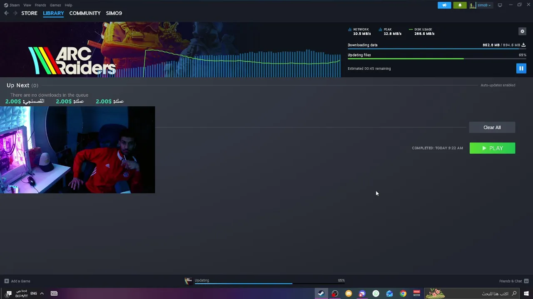Click the PEAK 12.8 MB/s stat
533x299 pixels.
click(x=390, y=32)
